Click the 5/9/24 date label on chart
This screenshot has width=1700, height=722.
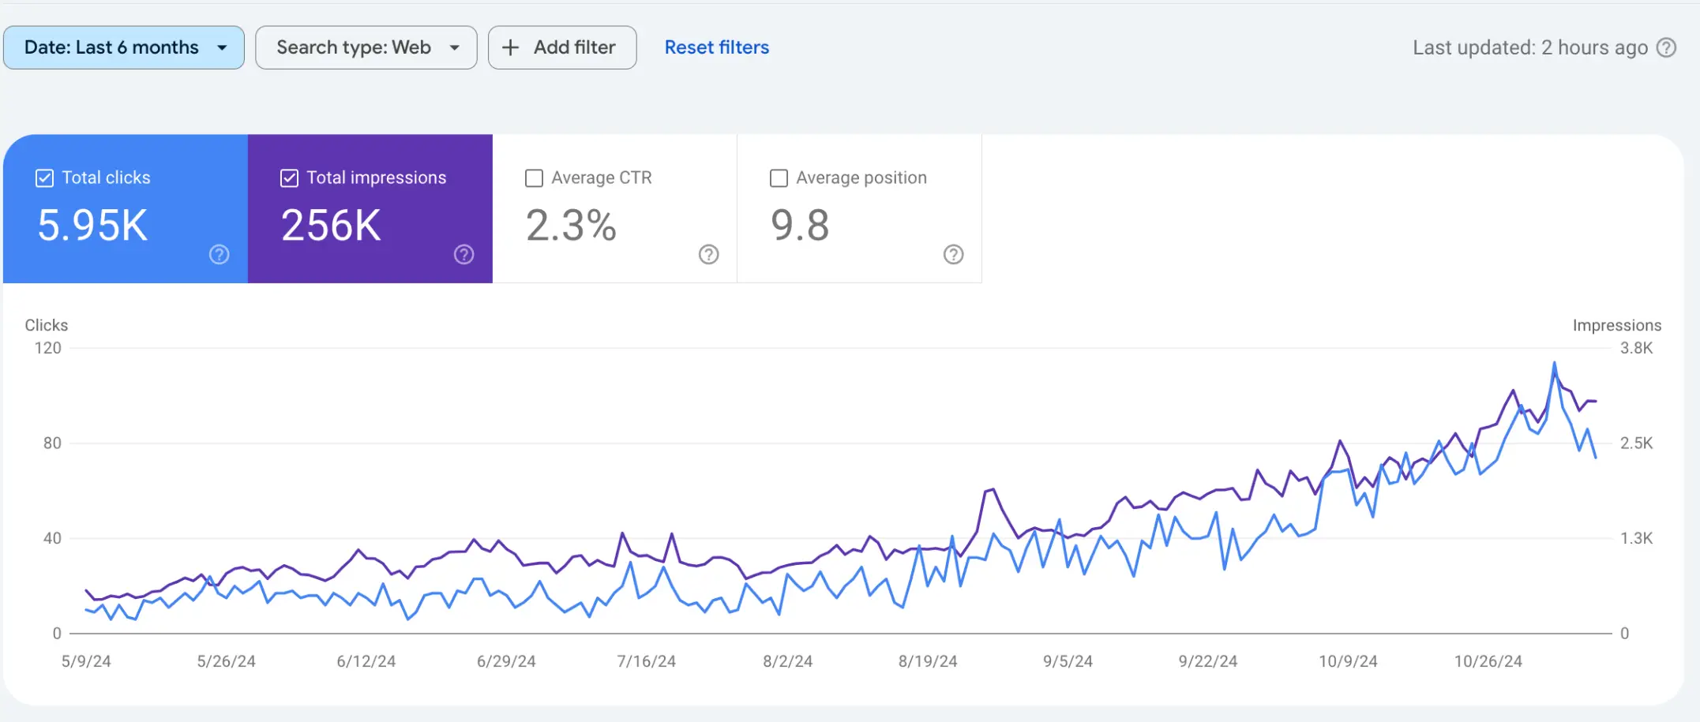tap(86, 661)
